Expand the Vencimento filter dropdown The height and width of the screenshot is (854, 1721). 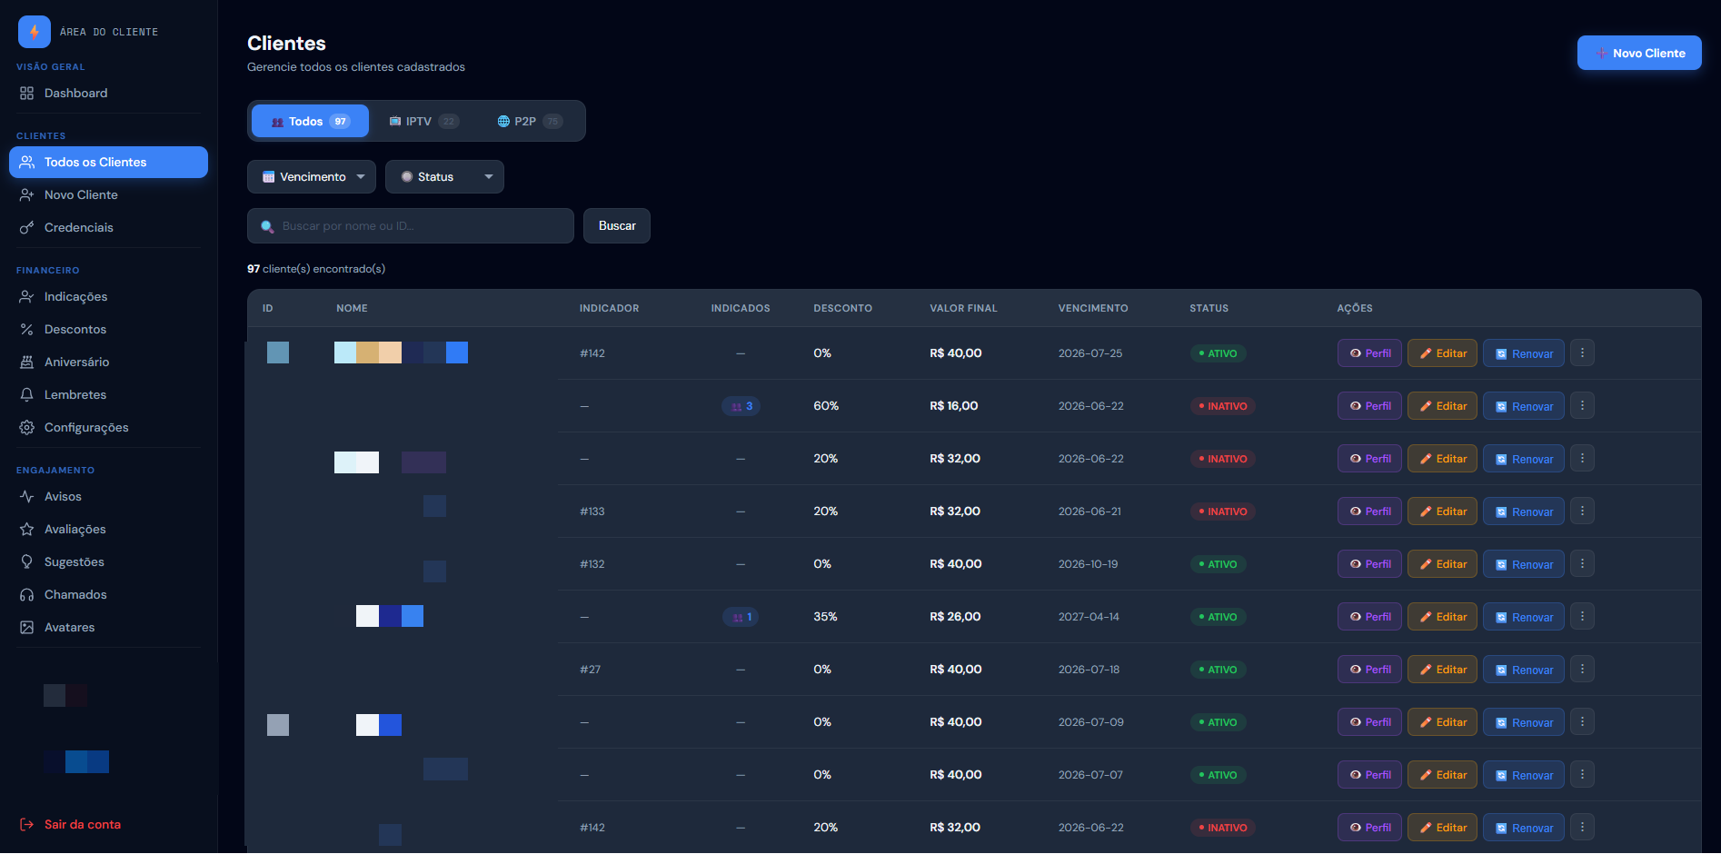312,177
